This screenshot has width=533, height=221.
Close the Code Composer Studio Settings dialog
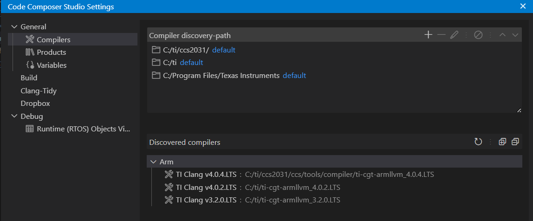[x=523, y=6]
